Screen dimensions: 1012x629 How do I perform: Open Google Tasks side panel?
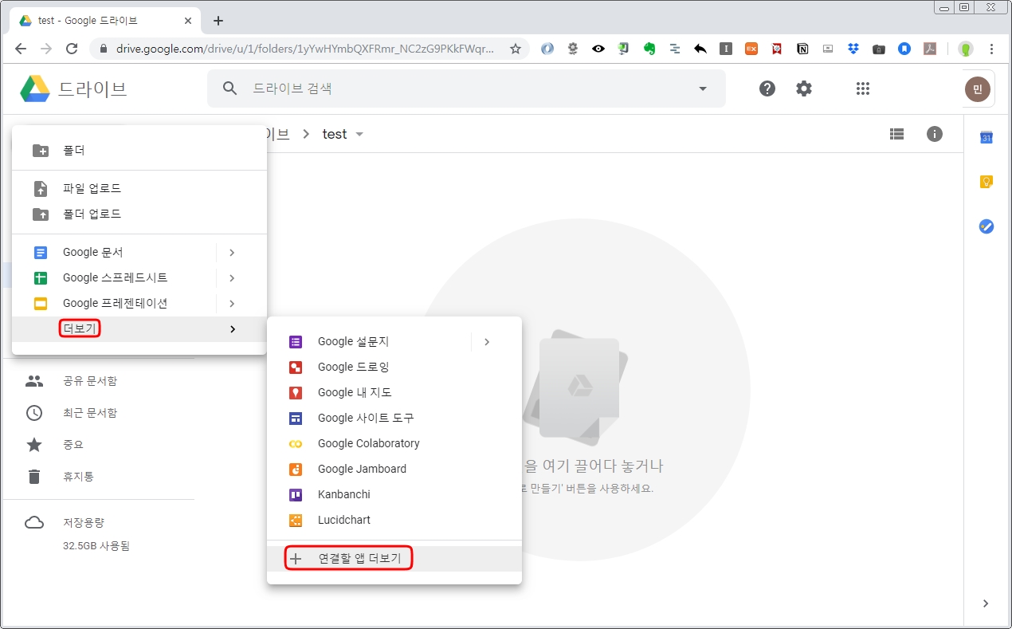click(987, 226)
